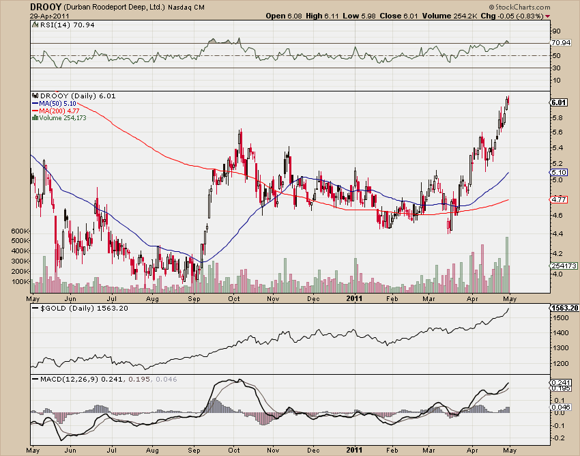Image resolution: width=580 pixels, height=456 pixels.
Task: Click the 400K volume axis label
Action: coord(20,251)
